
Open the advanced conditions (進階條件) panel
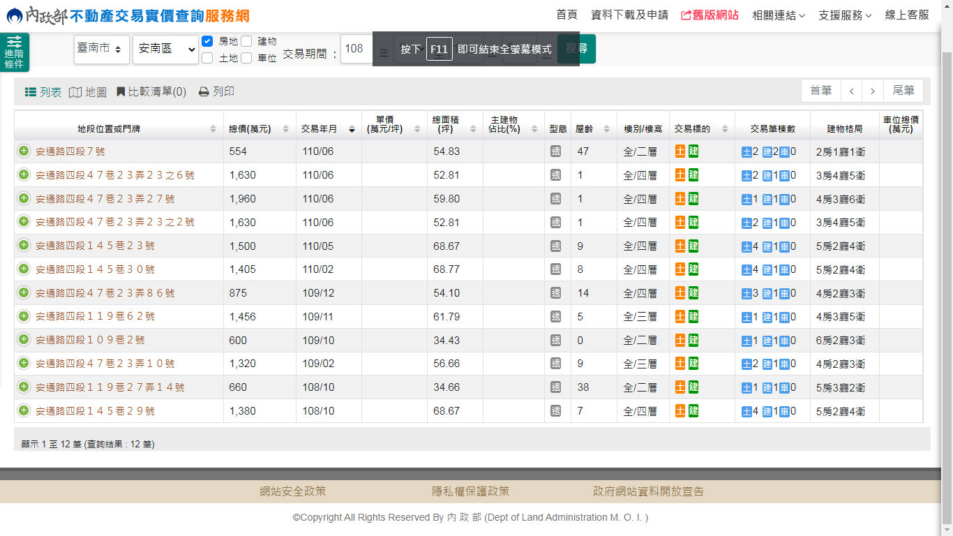(14, 53)
